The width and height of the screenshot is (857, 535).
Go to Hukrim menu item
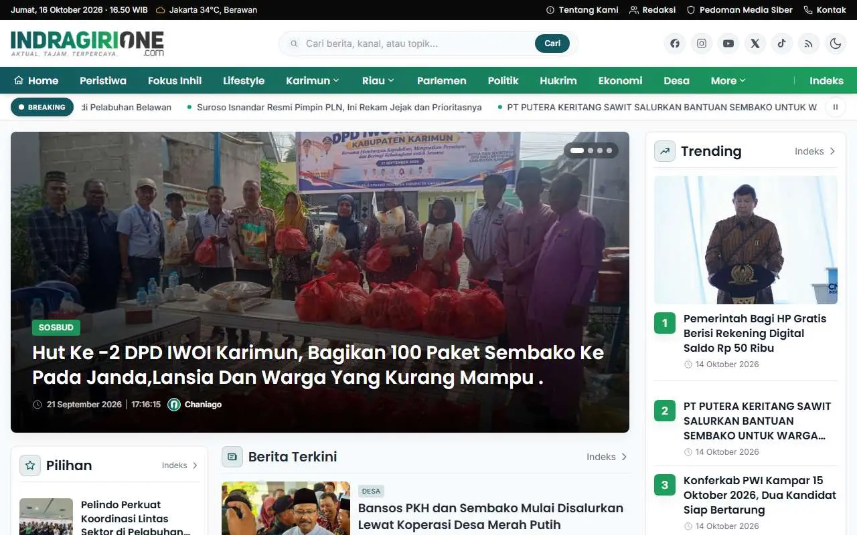(558, 80)
